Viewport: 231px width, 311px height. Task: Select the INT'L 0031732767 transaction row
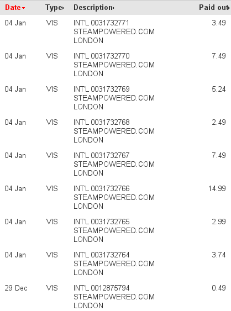coord(116,164)
